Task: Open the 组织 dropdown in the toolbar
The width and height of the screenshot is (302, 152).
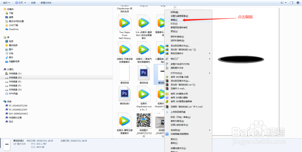Action: click(x=7, y=3)
